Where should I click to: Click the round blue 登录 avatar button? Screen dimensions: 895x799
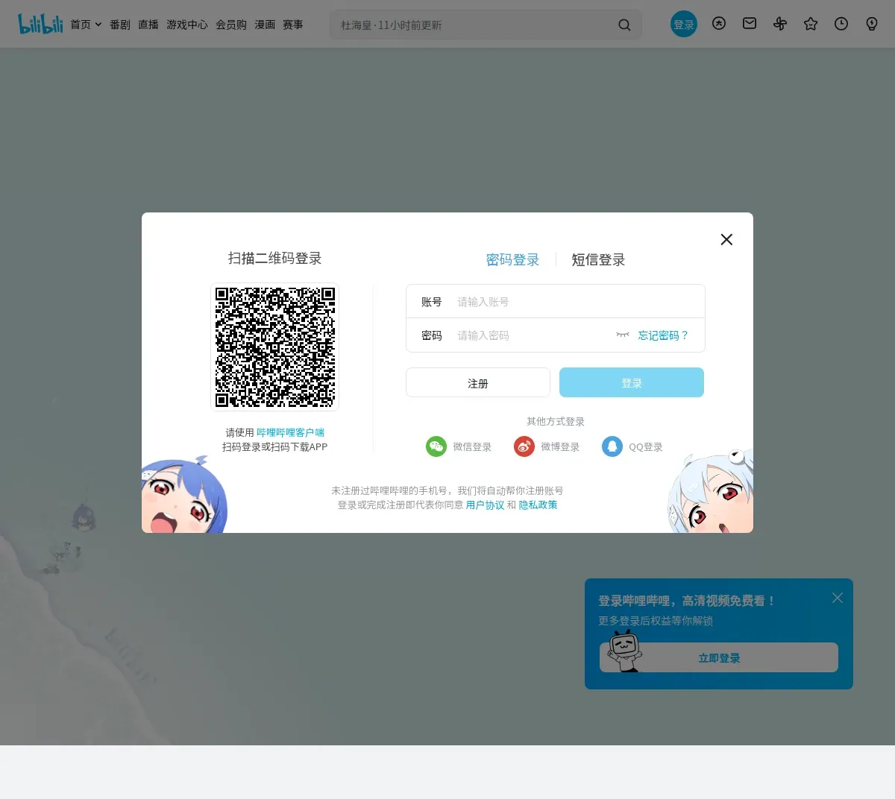[684, 25]
